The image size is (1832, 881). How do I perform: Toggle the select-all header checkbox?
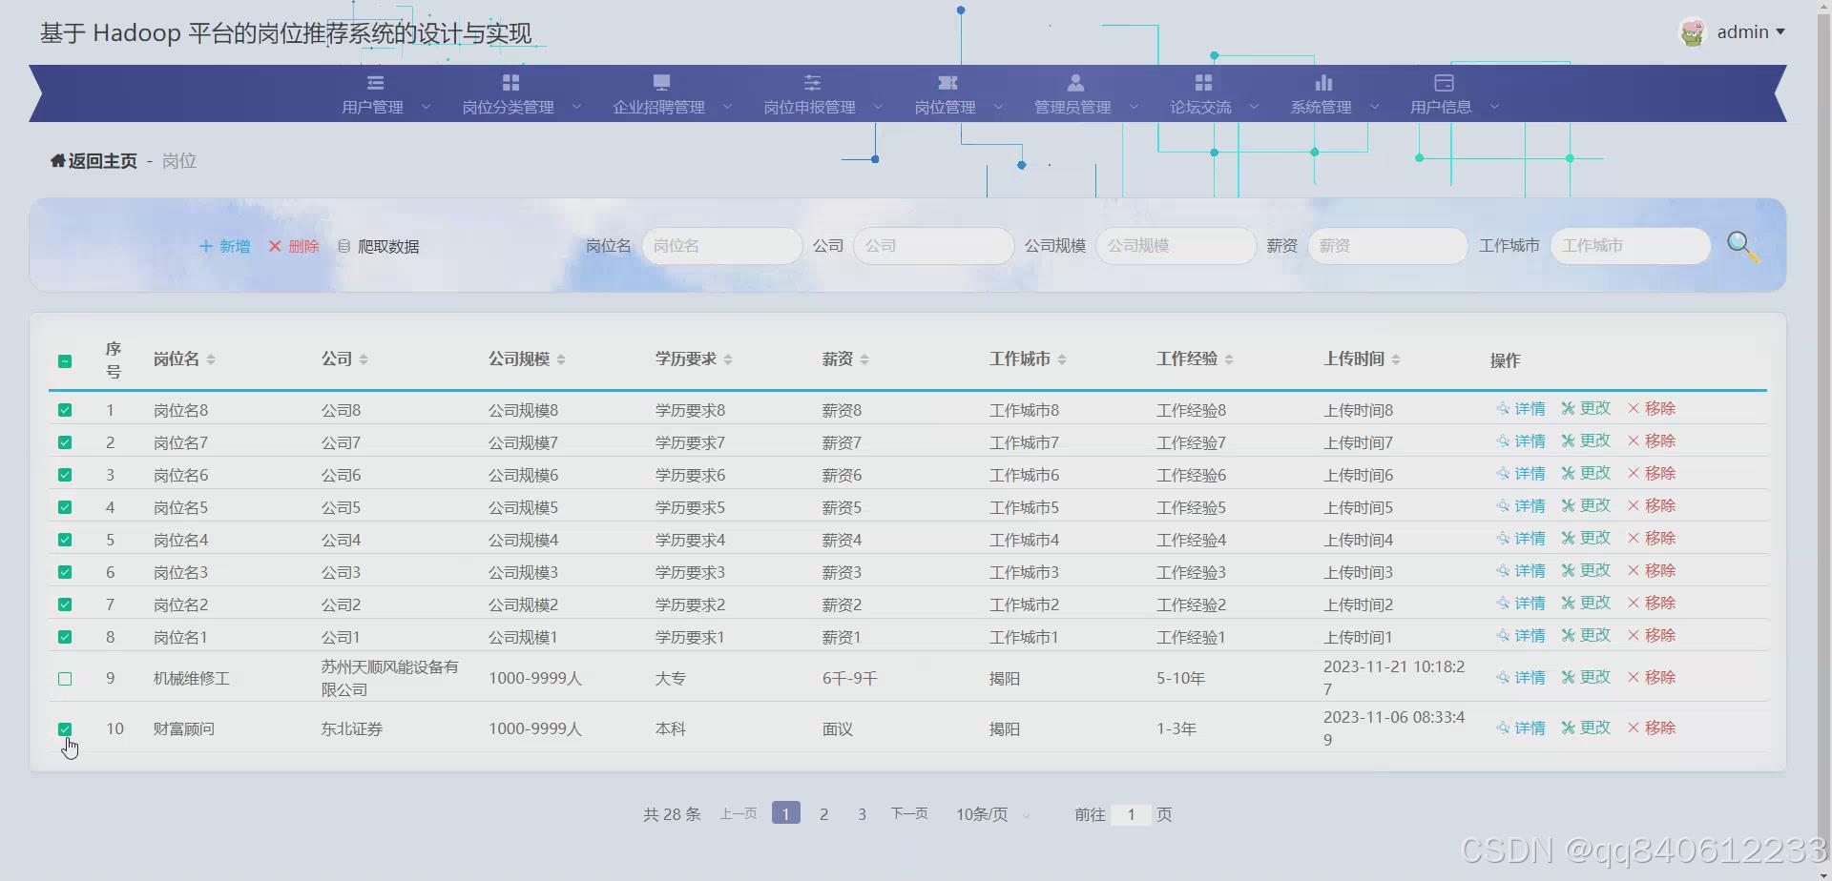pyautogui.click(x=65, y=361)
